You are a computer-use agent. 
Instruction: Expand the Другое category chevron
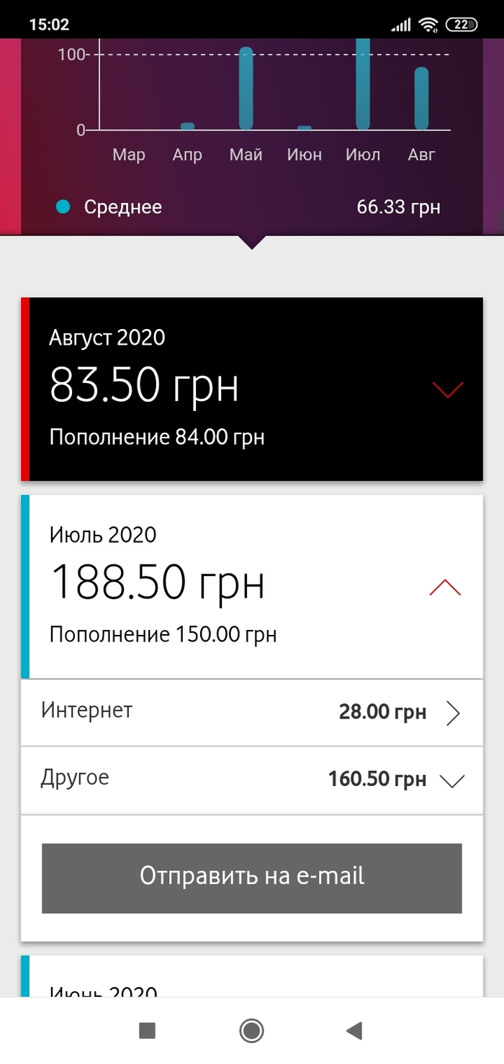452,780
